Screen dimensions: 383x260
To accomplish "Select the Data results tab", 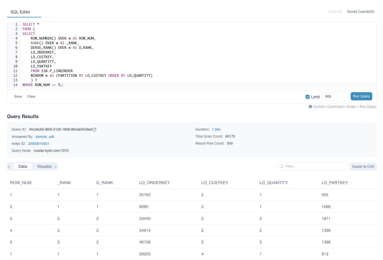I will click(x=23, y=166).
